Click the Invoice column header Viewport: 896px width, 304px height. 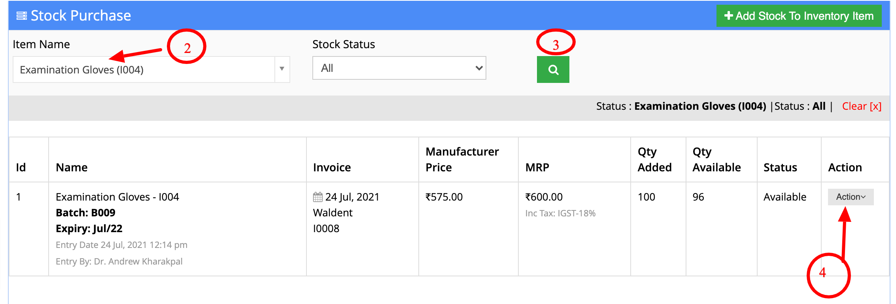332,167
